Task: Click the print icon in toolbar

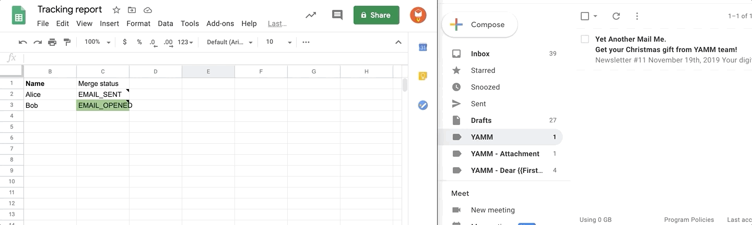Action: coord(52,42)
